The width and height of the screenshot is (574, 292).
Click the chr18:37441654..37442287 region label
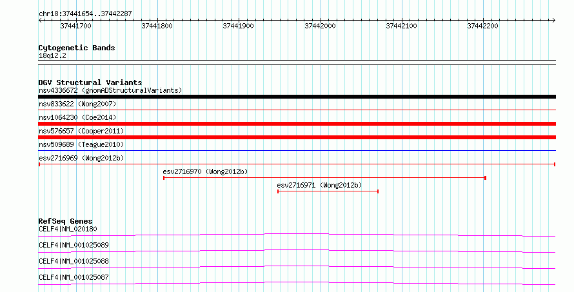click(x=85, y=14)
